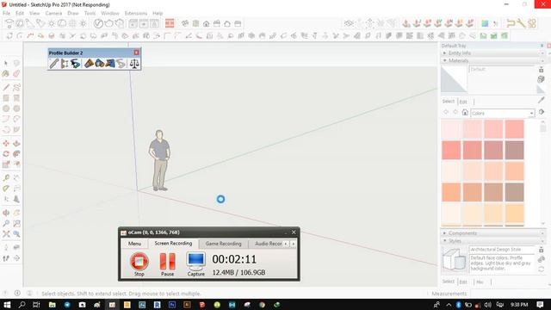551x310 pixels.
Task: Open the Extensions menu
Action: tap(136, 13)
